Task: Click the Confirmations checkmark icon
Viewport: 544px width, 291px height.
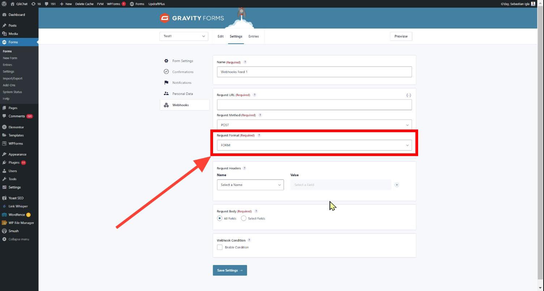Action: [x=166, y=72]
